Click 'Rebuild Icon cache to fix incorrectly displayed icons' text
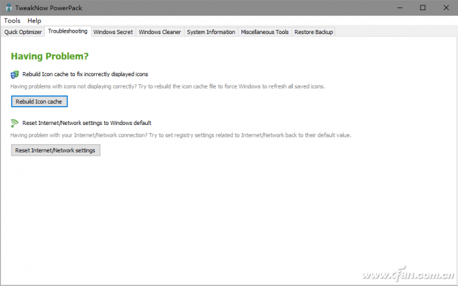 pos(86,74)
